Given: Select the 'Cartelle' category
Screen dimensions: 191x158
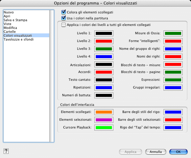Looking at the screenshot, I should [10, 32].
